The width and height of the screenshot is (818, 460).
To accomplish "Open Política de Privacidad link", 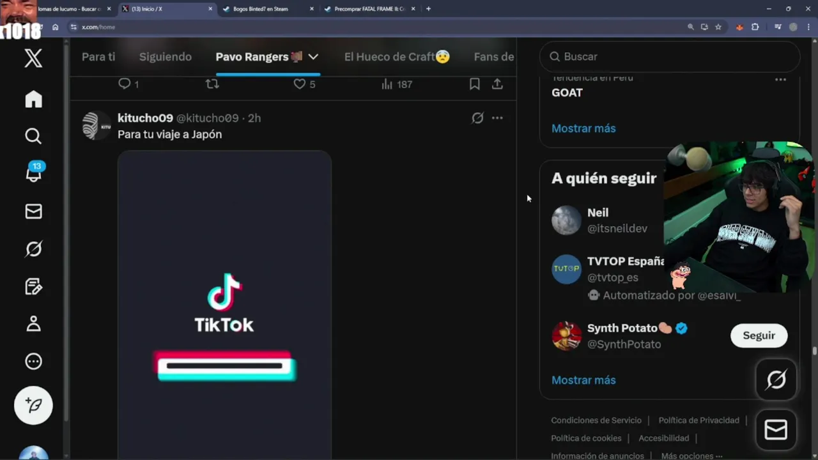I will [x=698, y=420].
